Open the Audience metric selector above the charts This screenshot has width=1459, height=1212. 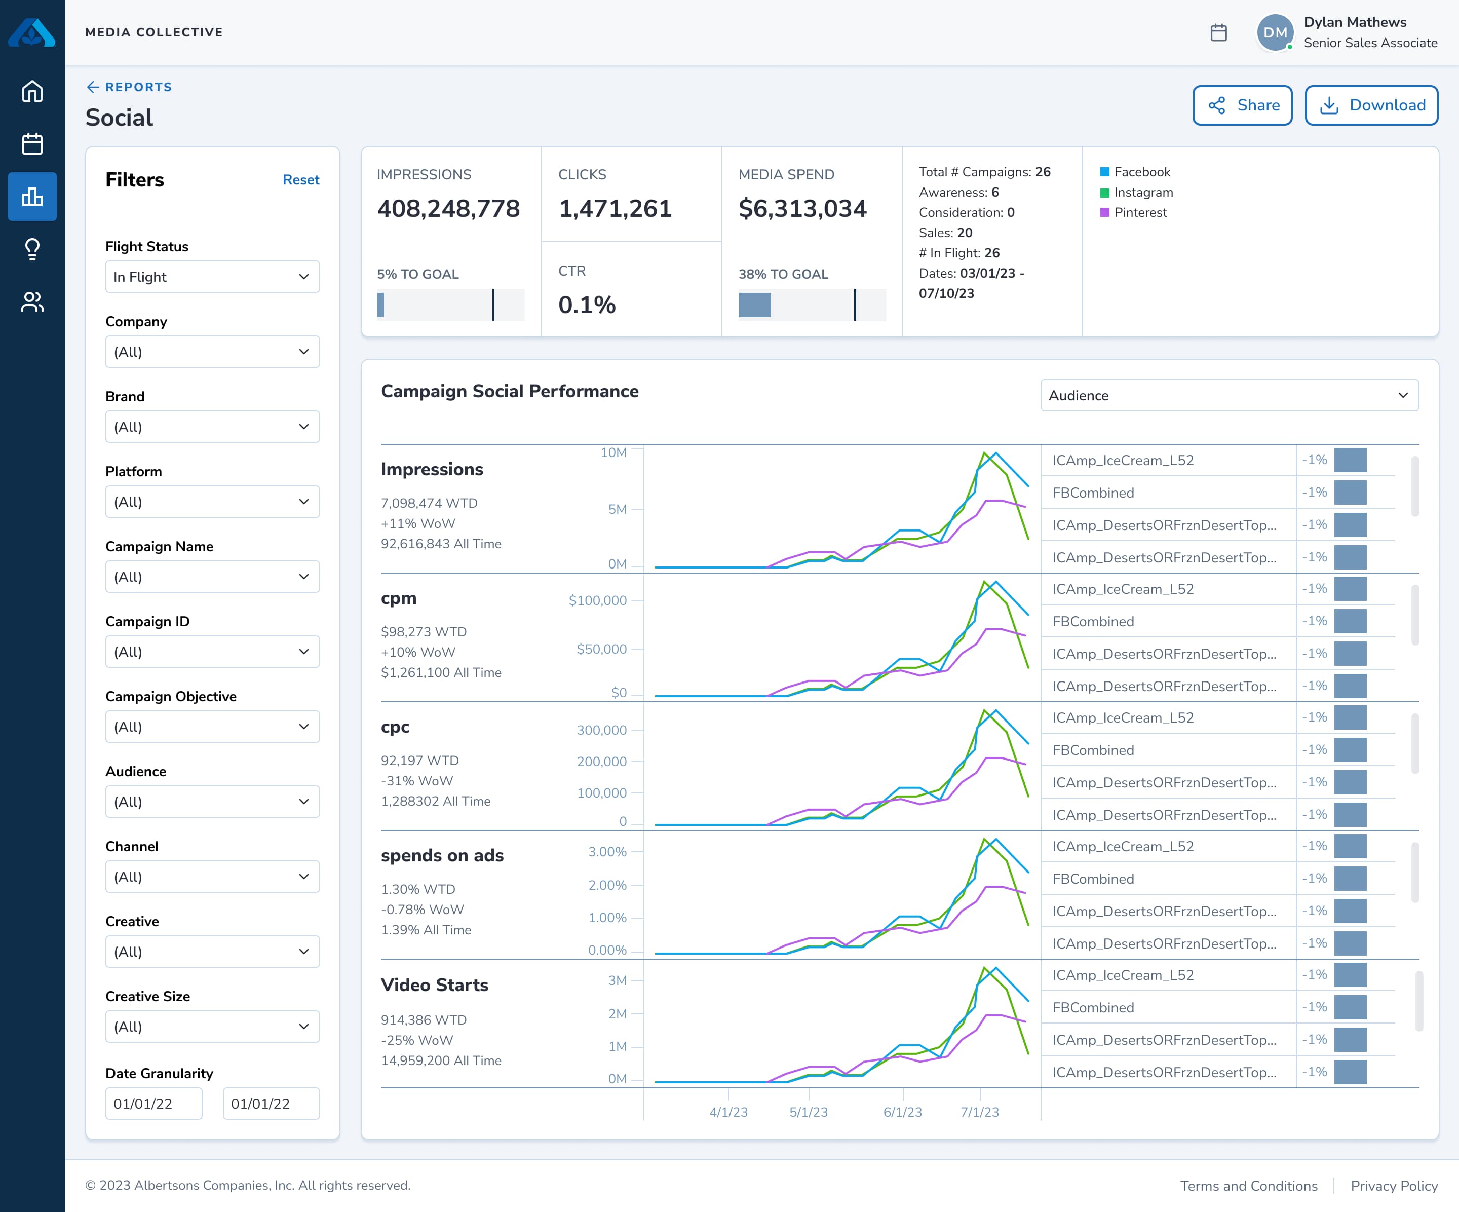click(1228, 395)
